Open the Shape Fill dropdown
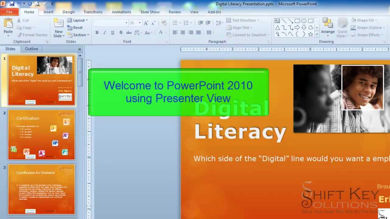This screenshot has width=390, height=219. pos(364,20)
